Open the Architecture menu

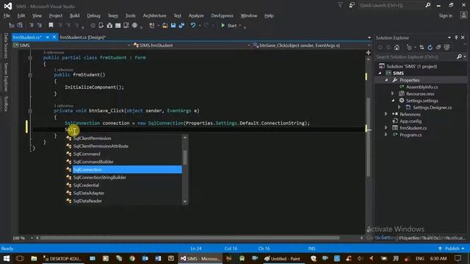[x=154, y=15]
